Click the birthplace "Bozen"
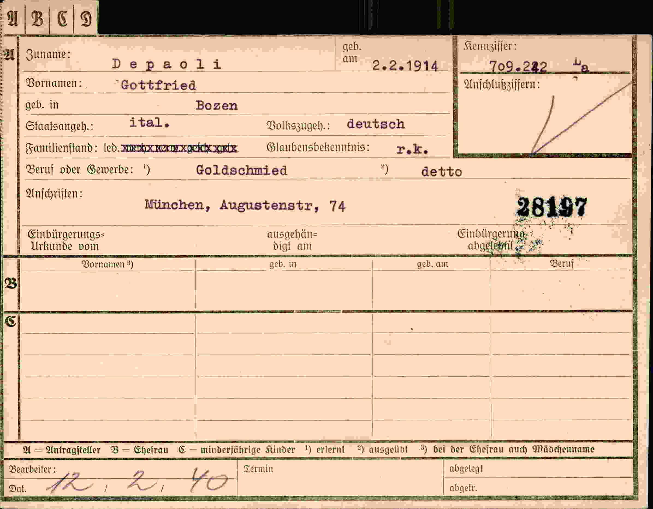This screenshot has width=653, height=509. pos(217,106)
